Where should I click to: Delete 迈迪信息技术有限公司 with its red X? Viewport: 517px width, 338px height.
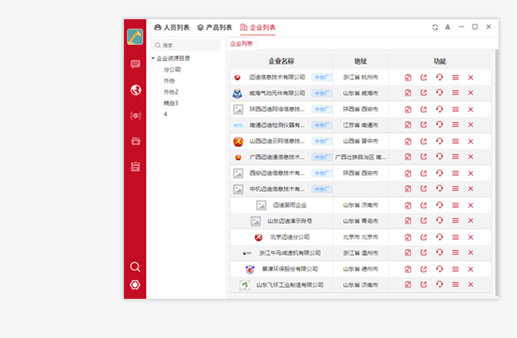(471, 77)
